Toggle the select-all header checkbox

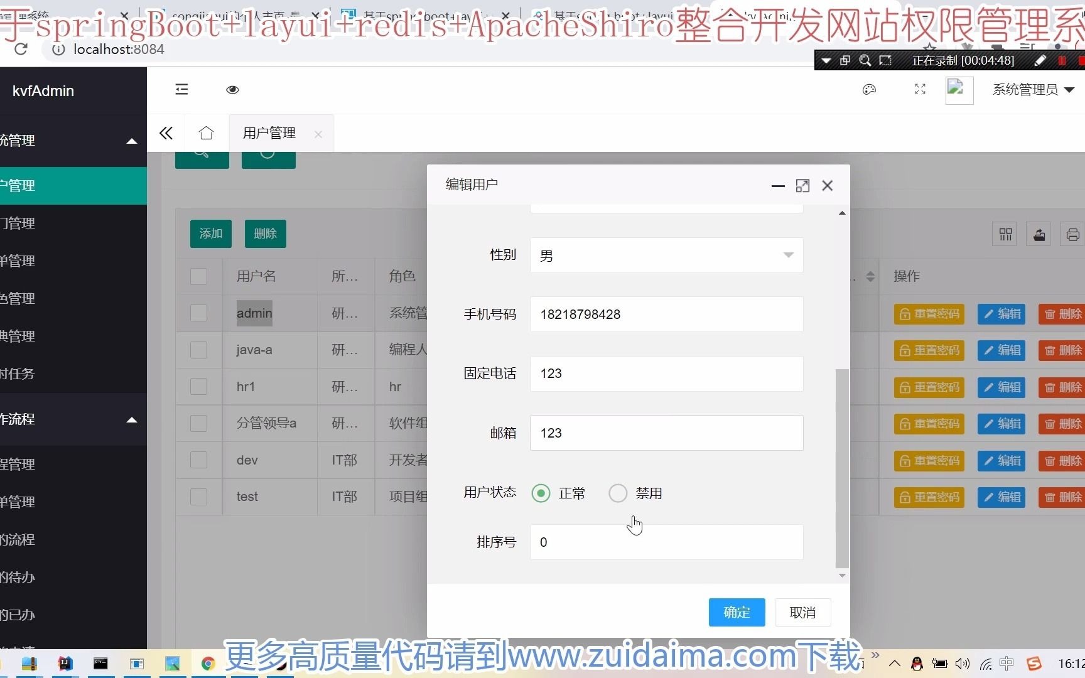coord(198,276)
